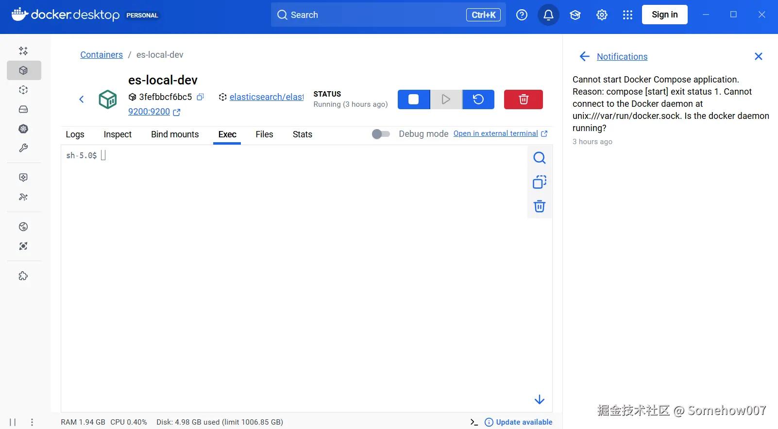Switch to the Bind mounts tab
This screenshot has height=429, width=778.
pos(175,134)
